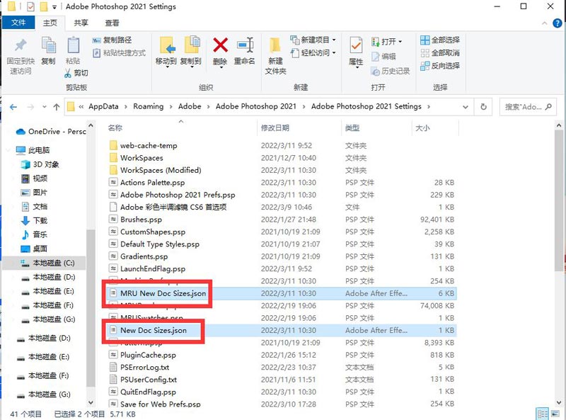Click 复制路径 in the ribbon
This screenshot has height=420, width=566.
(112, 40)
